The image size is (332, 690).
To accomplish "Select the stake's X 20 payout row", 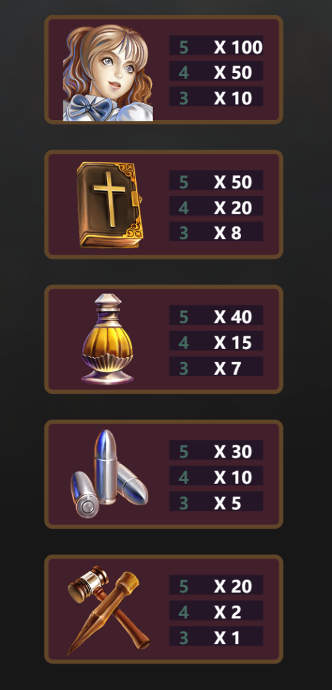I will 216,585.
